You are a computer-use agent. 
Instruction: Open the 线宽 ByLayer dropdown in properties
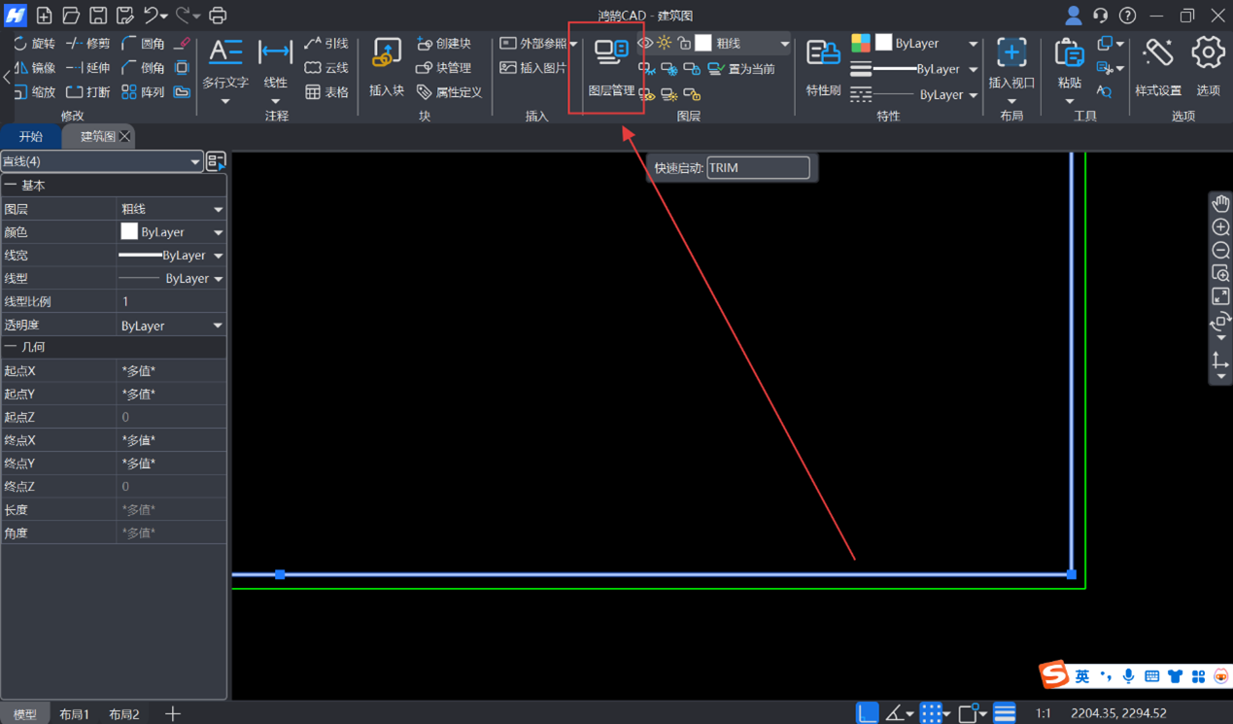[218, 256]
